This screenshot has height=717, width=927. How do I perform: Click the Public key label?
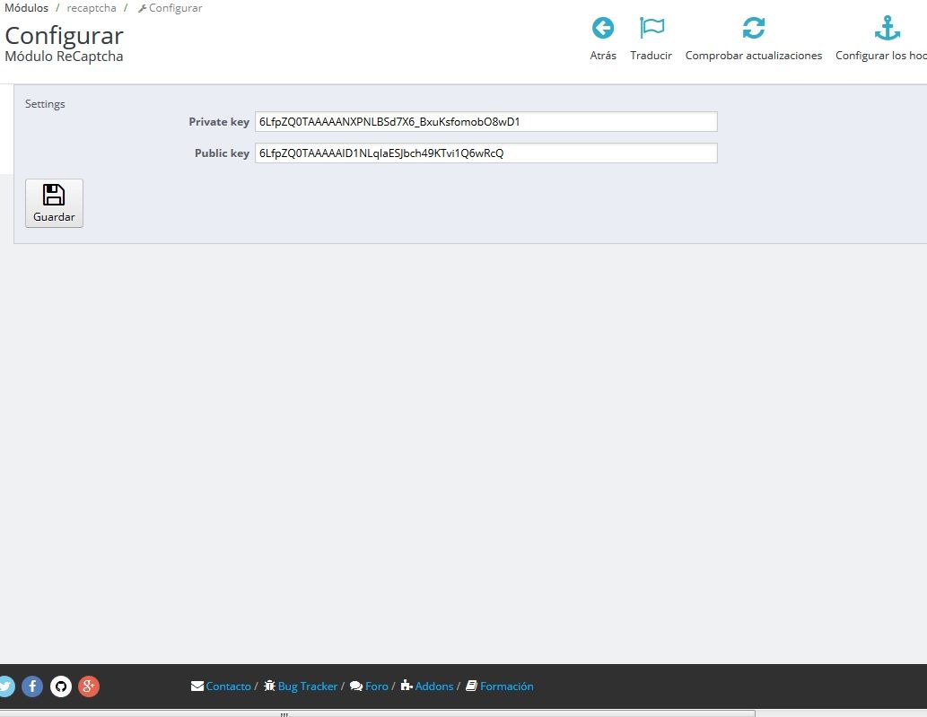tap(222, 153)
